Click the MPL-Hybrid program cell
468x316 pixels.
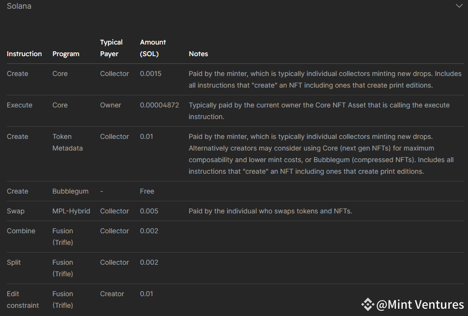[x=71, y=211]
